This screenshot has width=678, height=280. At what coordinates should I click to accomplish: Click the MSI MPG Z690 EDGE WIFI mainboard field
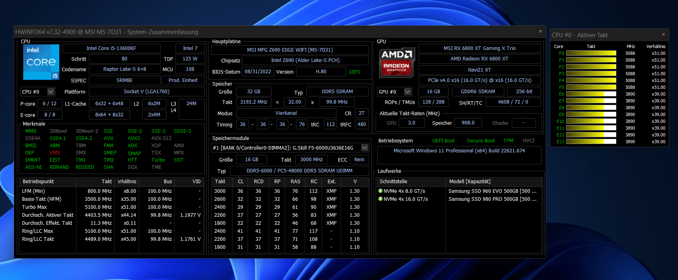[x=290, y=50]
